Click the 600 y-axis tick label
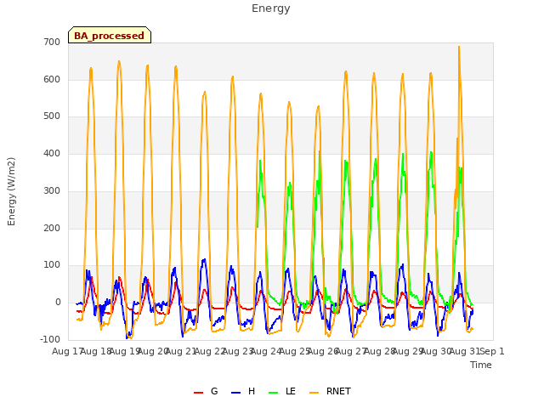Viewport: 544px width, 408px height. click(52, 79)
